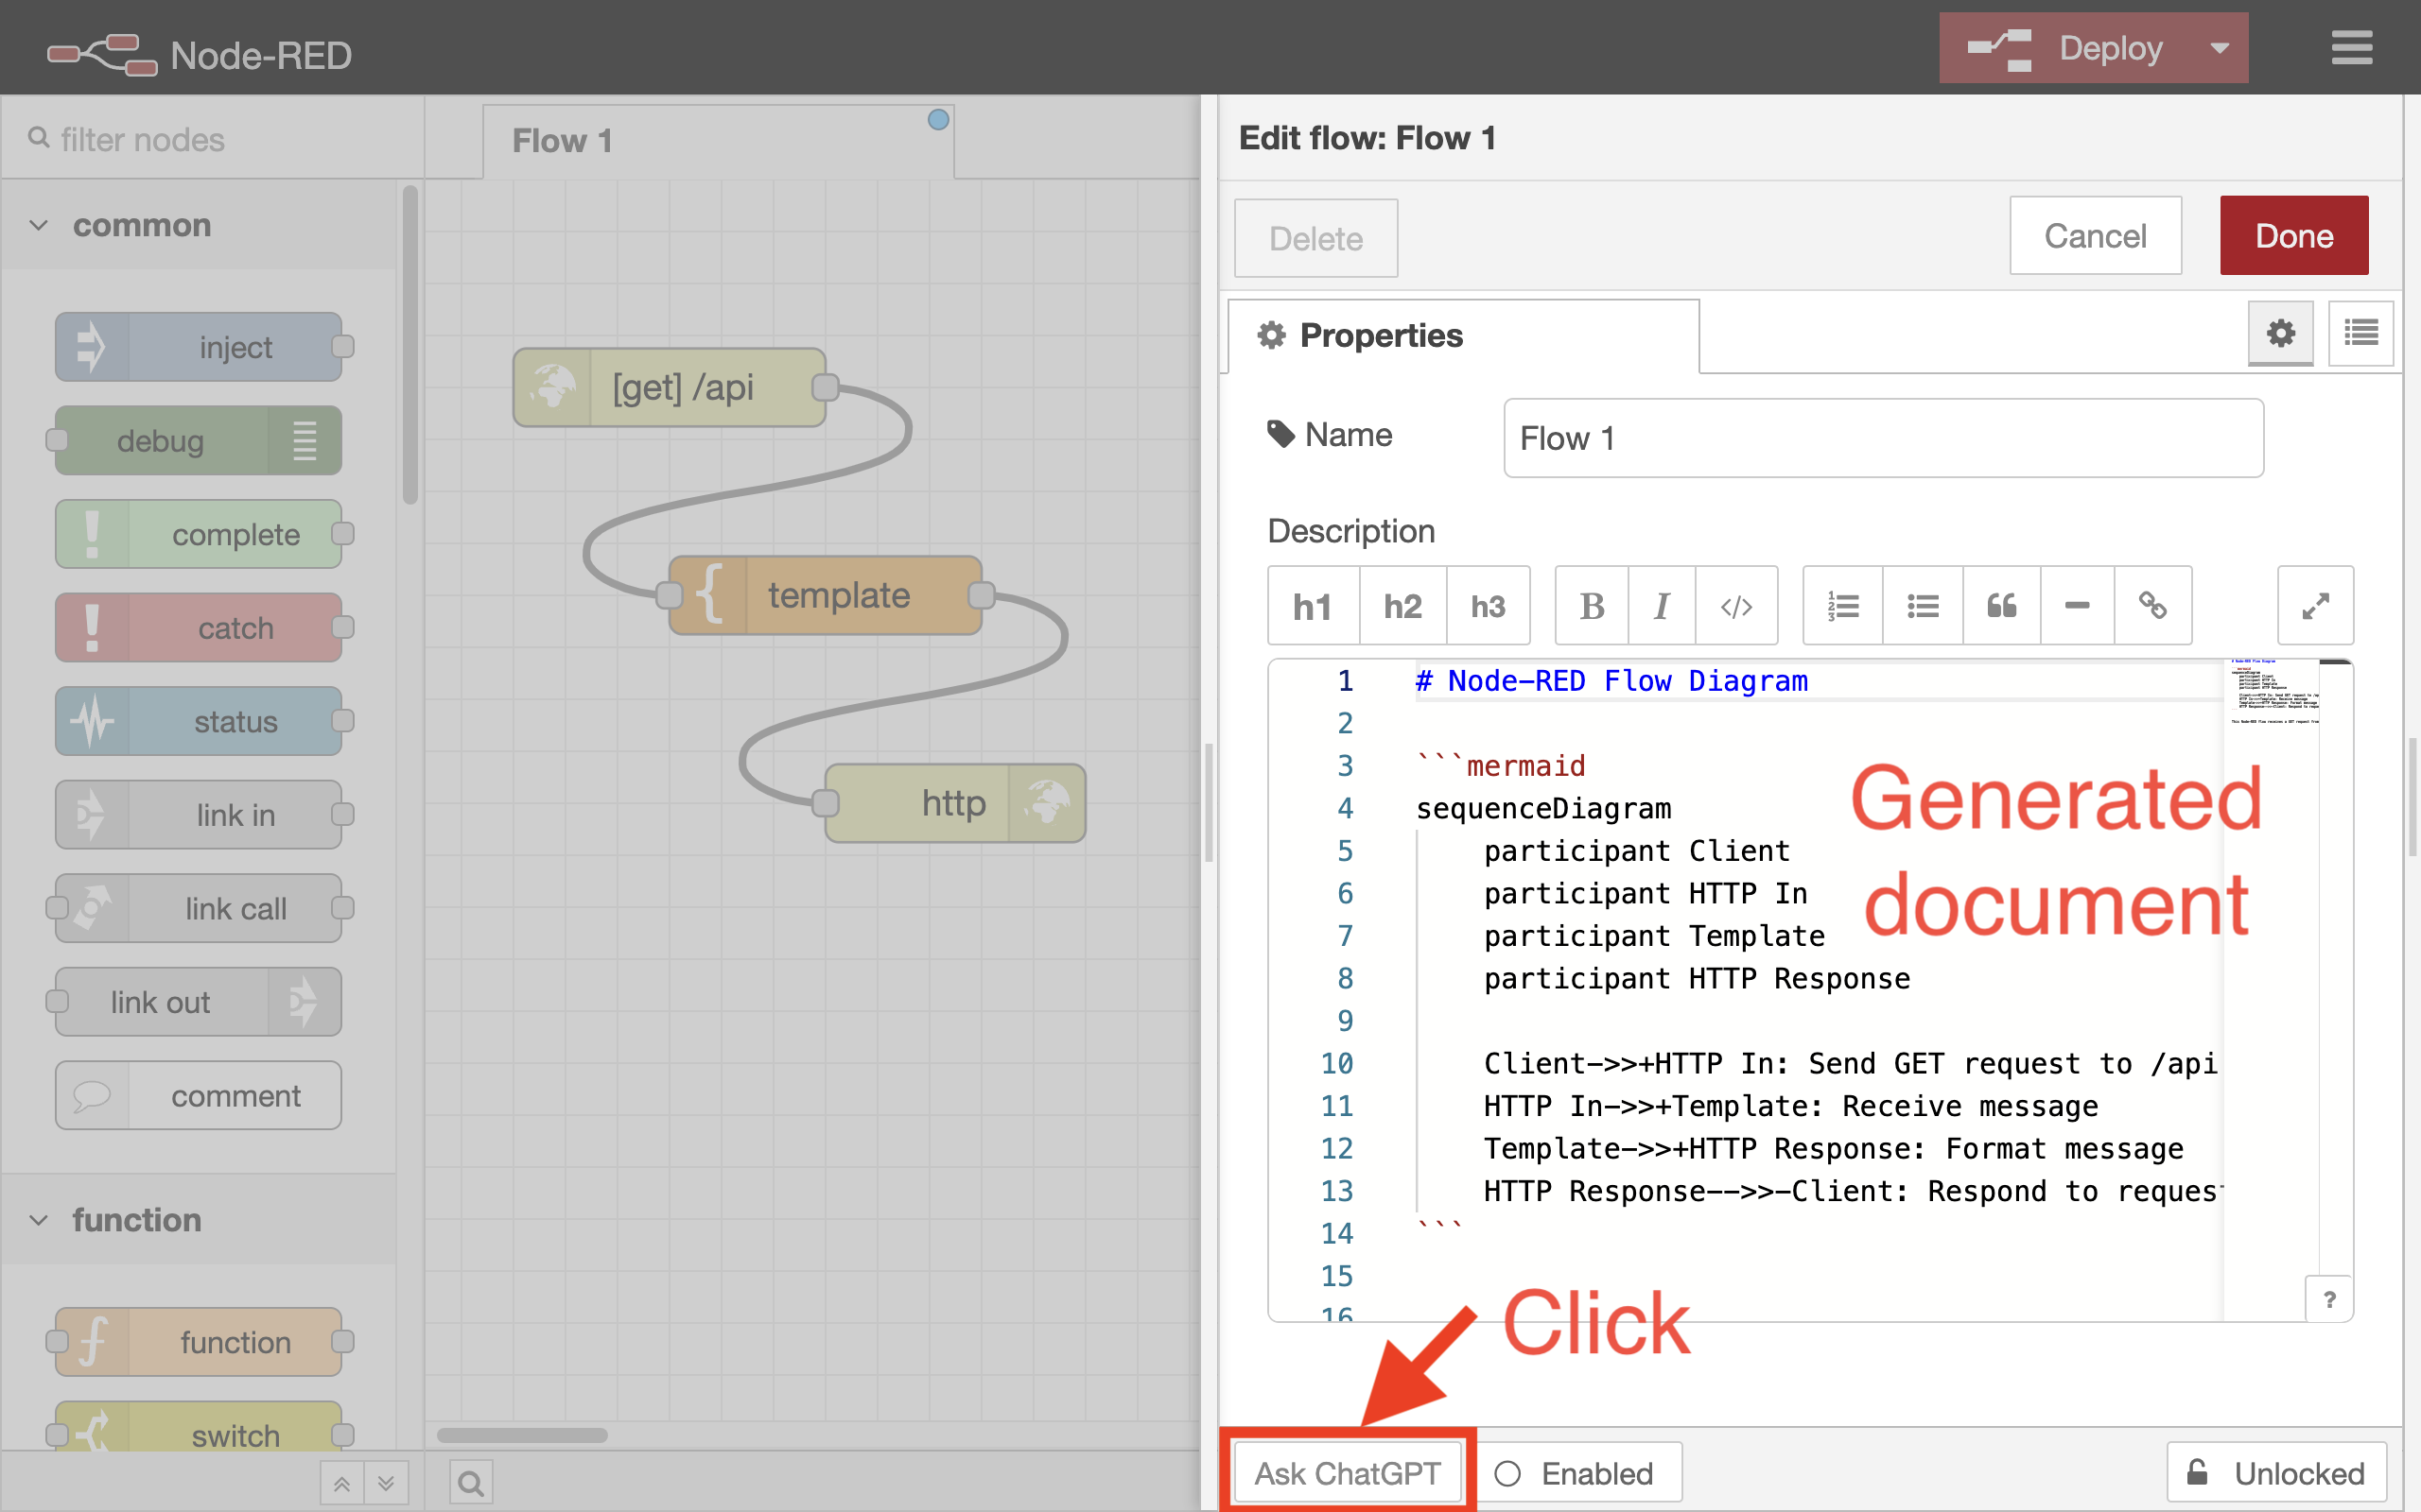Screen dimensions: 2421x1512
Task: Click the Italic formatting icon
Action: point(1662,606)
